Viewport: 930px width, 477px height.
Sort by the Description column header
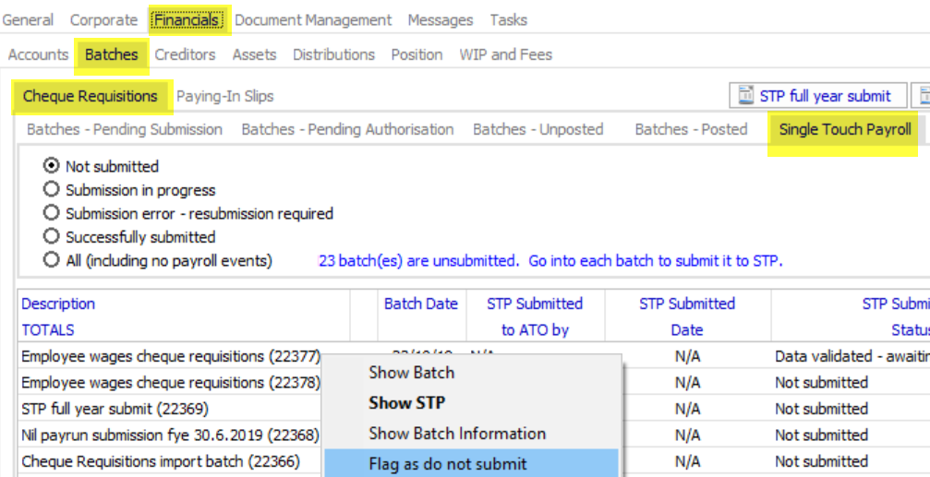[x=58, y=304]
